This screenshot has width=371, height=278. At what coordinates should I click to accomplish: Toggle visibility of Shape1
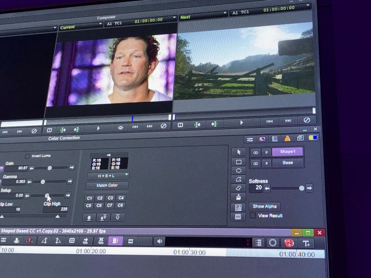coord(256,153)
